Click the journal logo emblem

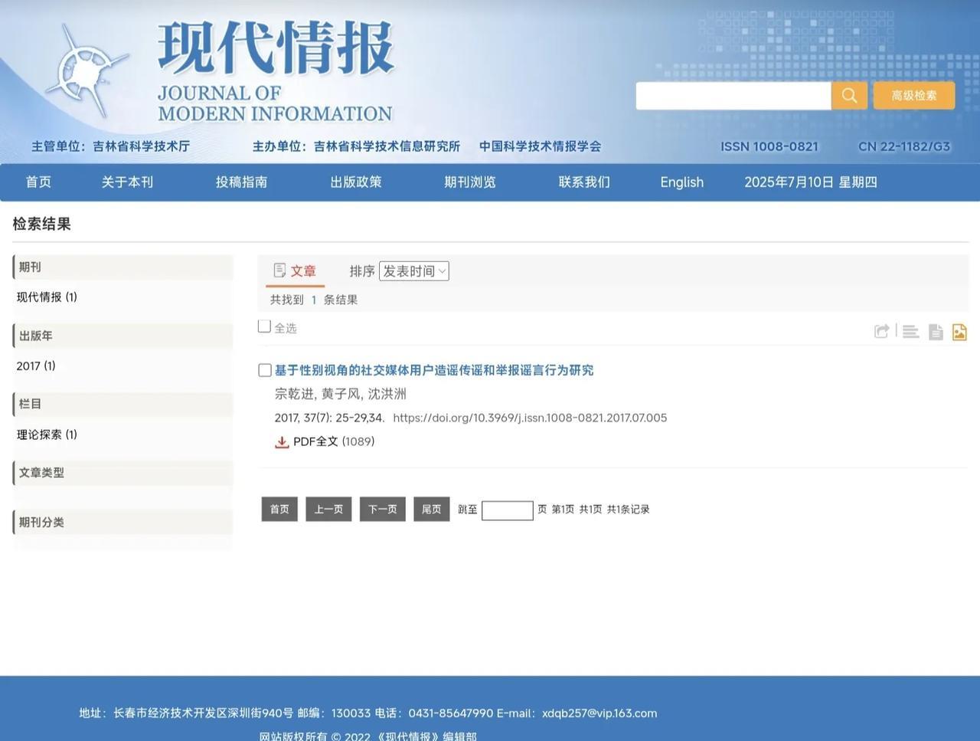click(x=86, y=70)
